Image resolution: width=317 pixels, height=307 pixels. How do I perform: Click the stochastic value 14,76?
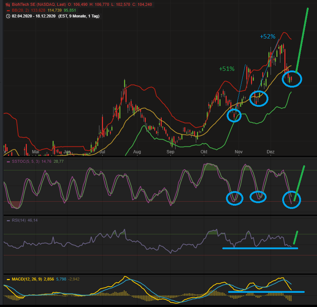46,161
